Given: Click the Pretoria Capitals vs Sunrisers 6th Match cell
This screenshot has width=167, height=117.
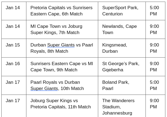Looking at the screenshot, I should (62, 11).
